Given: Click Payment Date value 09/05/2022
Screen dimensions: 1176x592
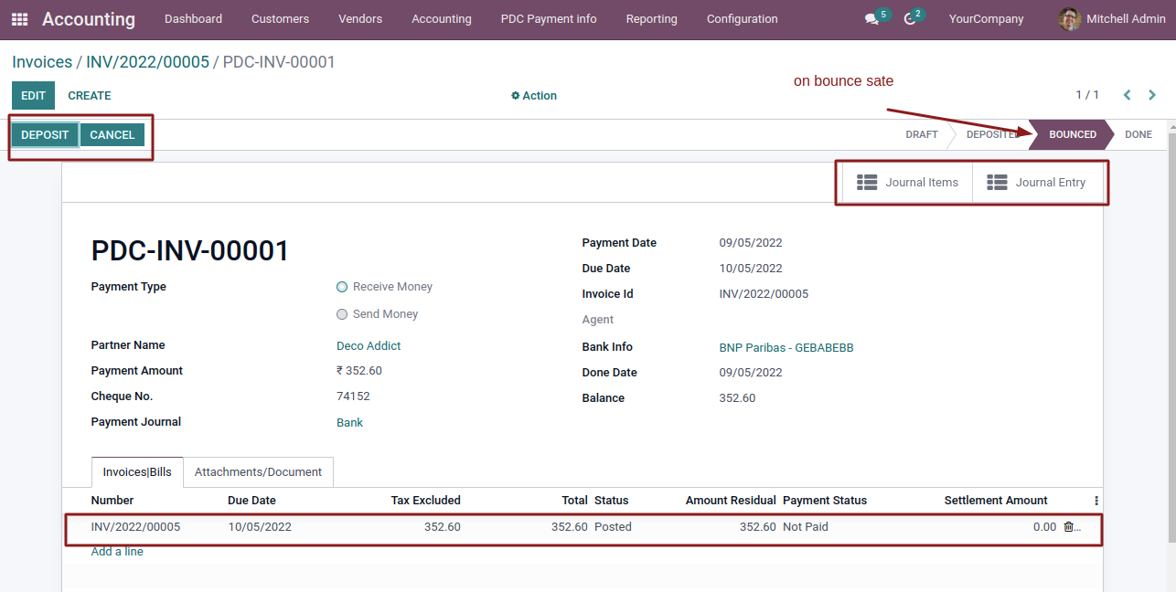Looking at the screenshot, I should click(x=751, y=243).
